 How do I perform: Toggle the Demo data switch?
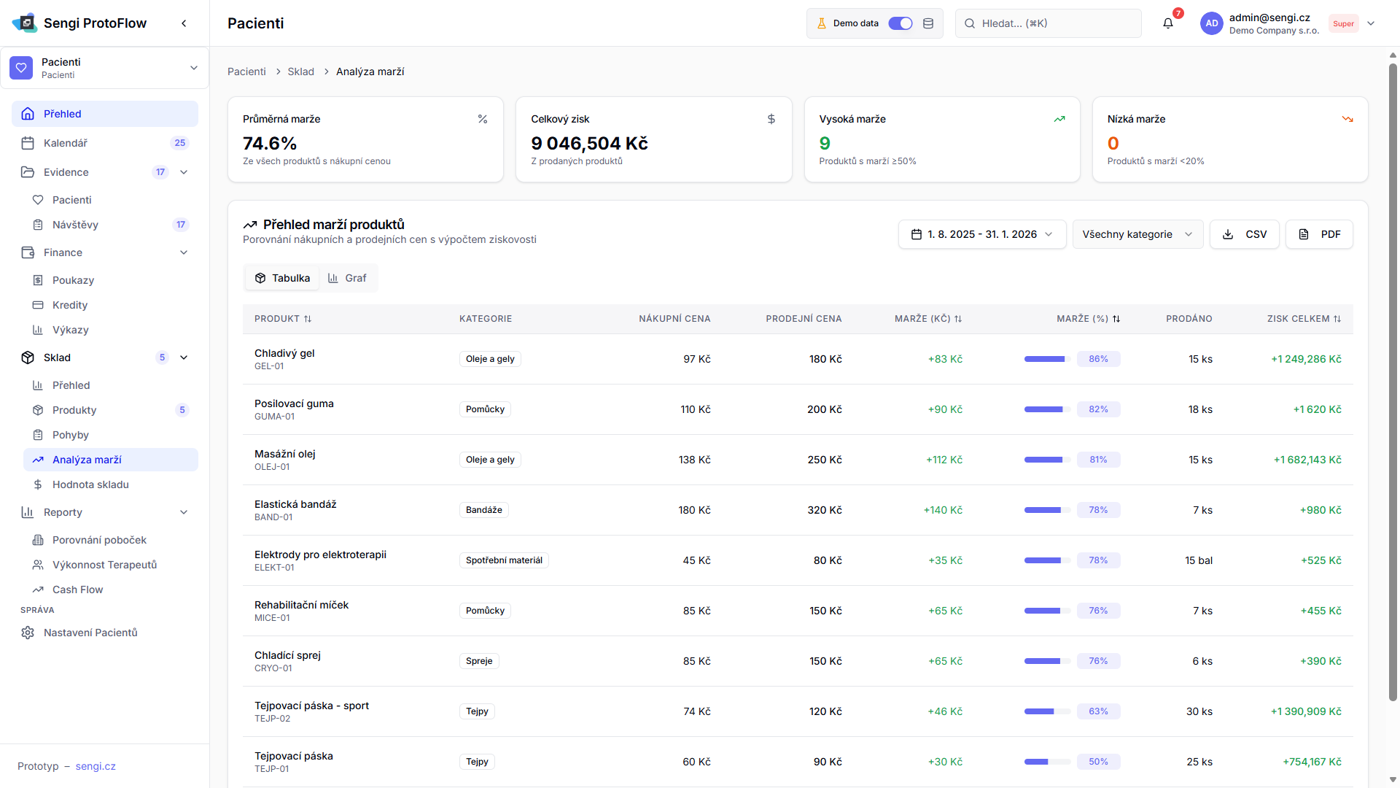pos(900,23)
